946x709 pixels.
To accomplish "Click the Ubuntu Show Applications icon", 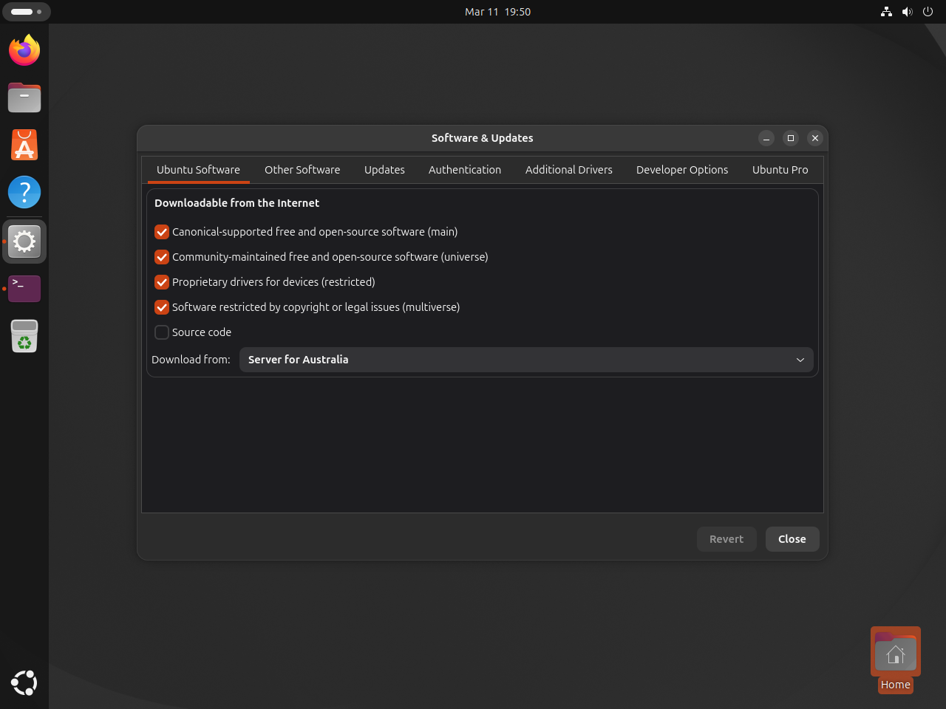I will [24, 683].
